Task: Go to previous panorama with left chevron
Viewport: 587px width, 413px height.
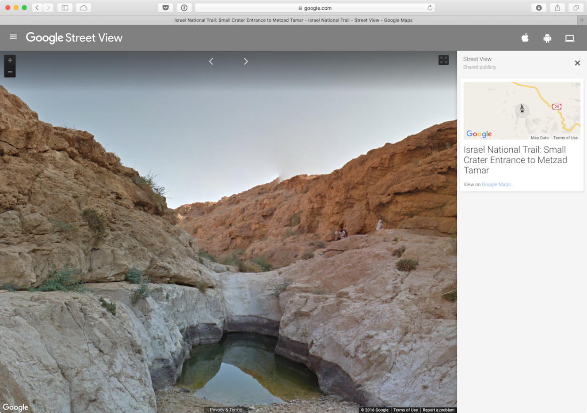Action: pos(211,61)
